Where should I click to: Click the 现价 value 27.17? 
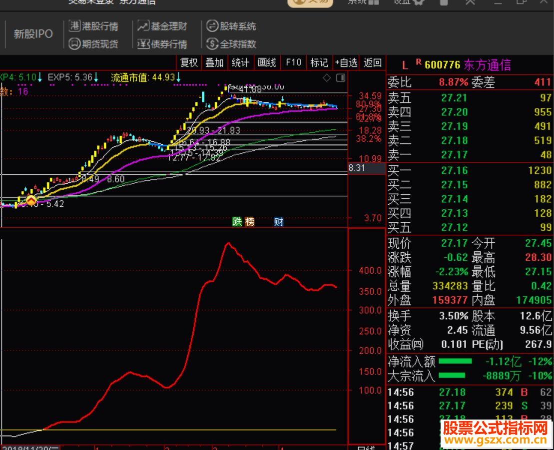click(455, 243)
